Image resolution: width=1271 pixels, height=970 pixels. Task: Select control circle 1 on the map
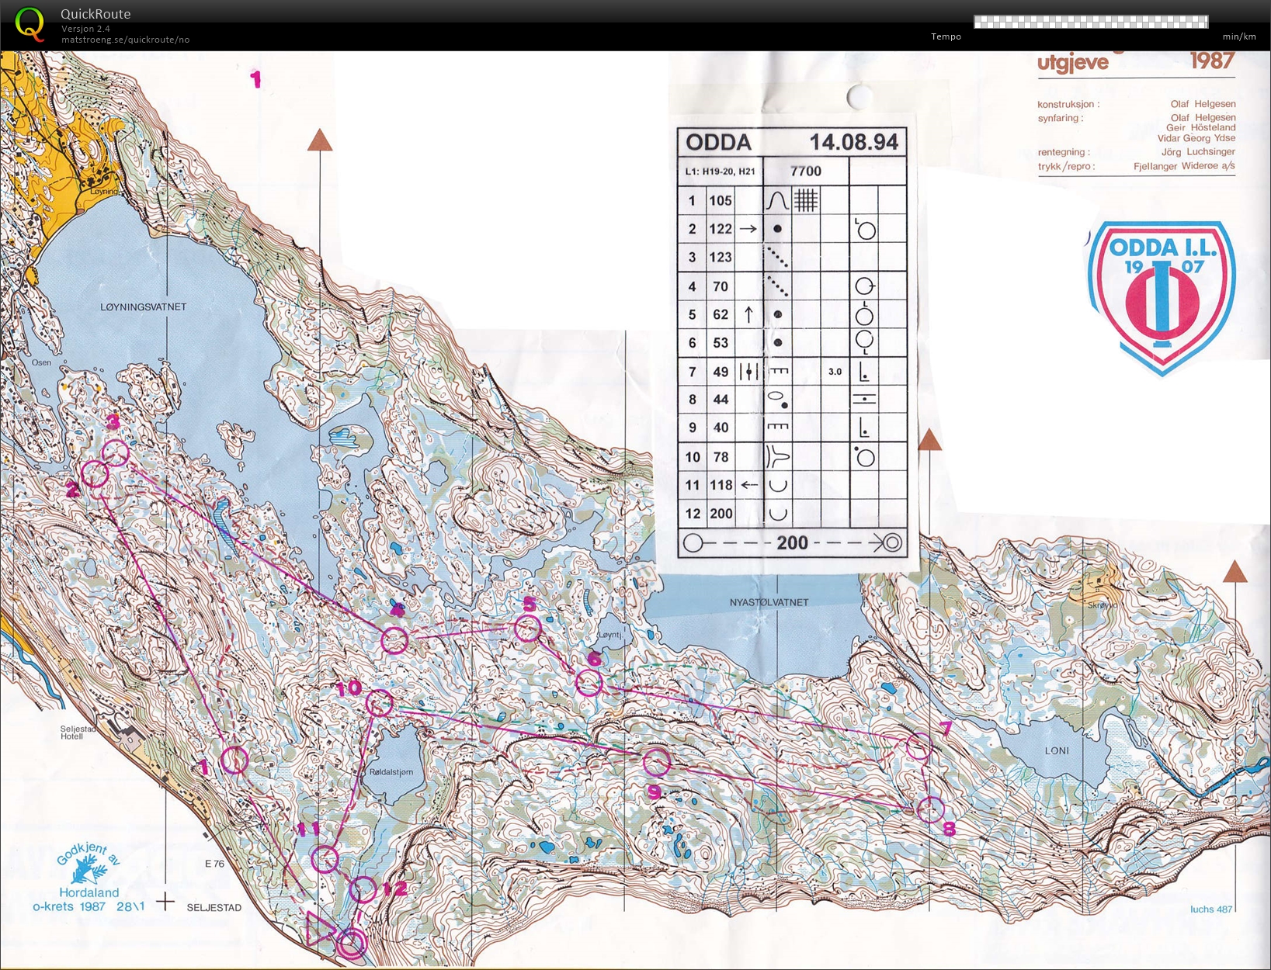click(234, 760)
